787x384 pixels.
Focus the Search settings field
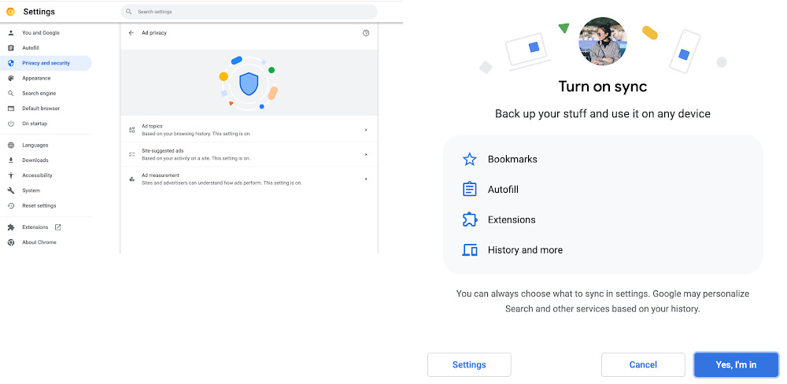click(249, 12)
